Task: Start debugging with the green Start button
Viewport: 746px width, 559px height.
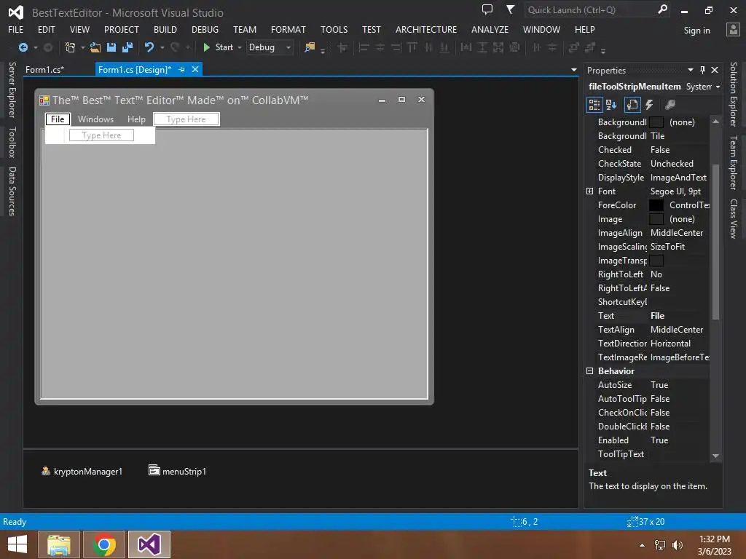Action: tap(219, 47)
